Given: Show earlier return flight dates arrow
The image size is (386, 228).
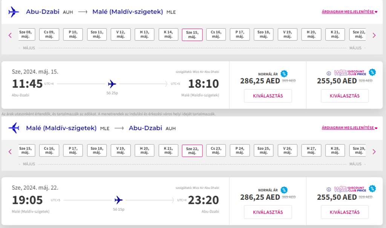Looking at the screenshot, I should coord(10,152).
